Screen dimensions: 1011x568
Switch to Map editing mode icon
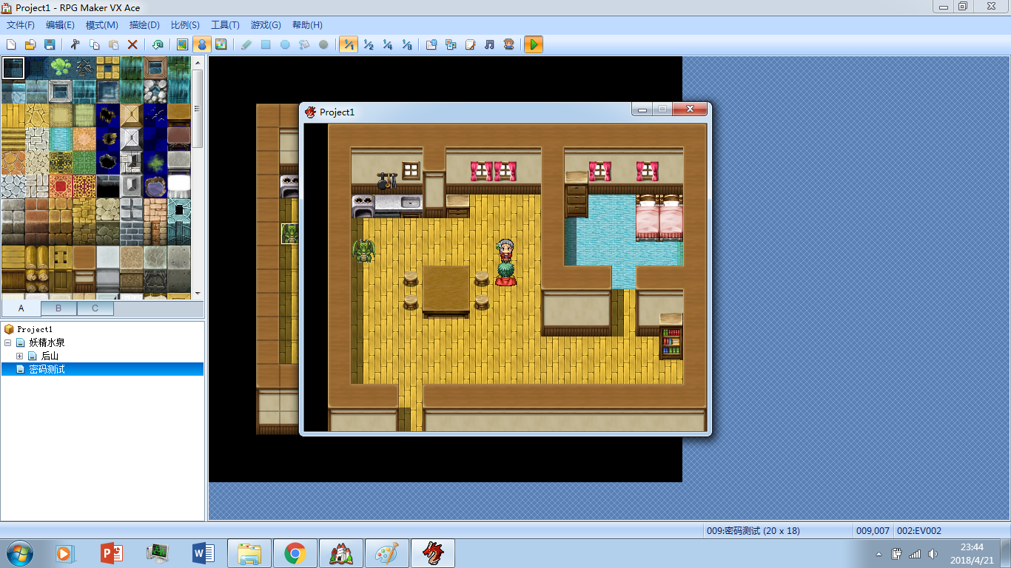tap(182, 44)
